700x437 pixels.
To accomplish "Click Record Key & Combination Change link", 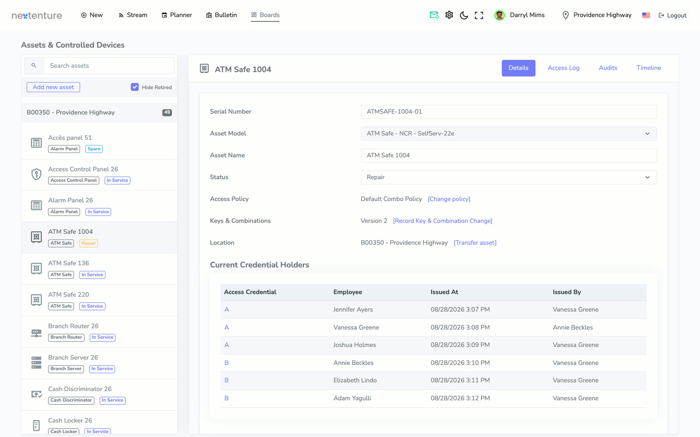I will point(443,221).
